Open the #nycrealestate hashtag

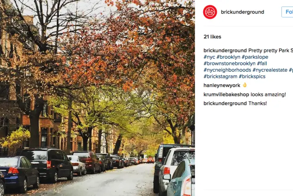point(270,70)
